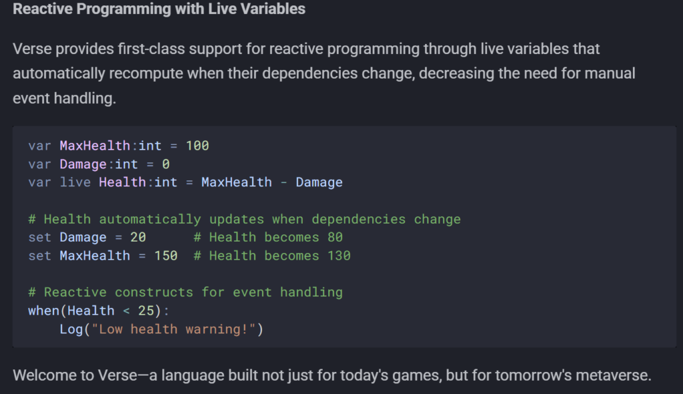Click the "Welcome to Verse" closing sentence
683x394 pixels.
[x=331, y=375]
